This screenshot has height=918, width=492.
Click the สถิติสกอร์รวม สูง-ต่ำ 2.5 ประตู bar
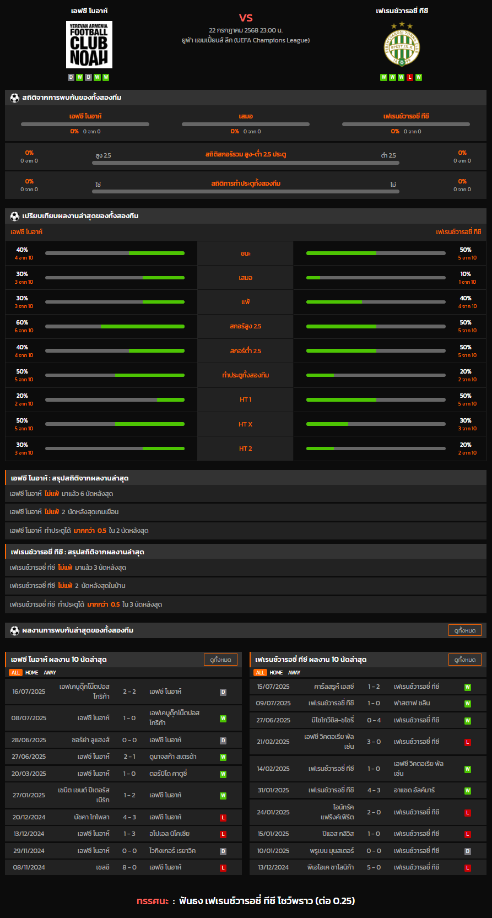(x=246, y=163)
